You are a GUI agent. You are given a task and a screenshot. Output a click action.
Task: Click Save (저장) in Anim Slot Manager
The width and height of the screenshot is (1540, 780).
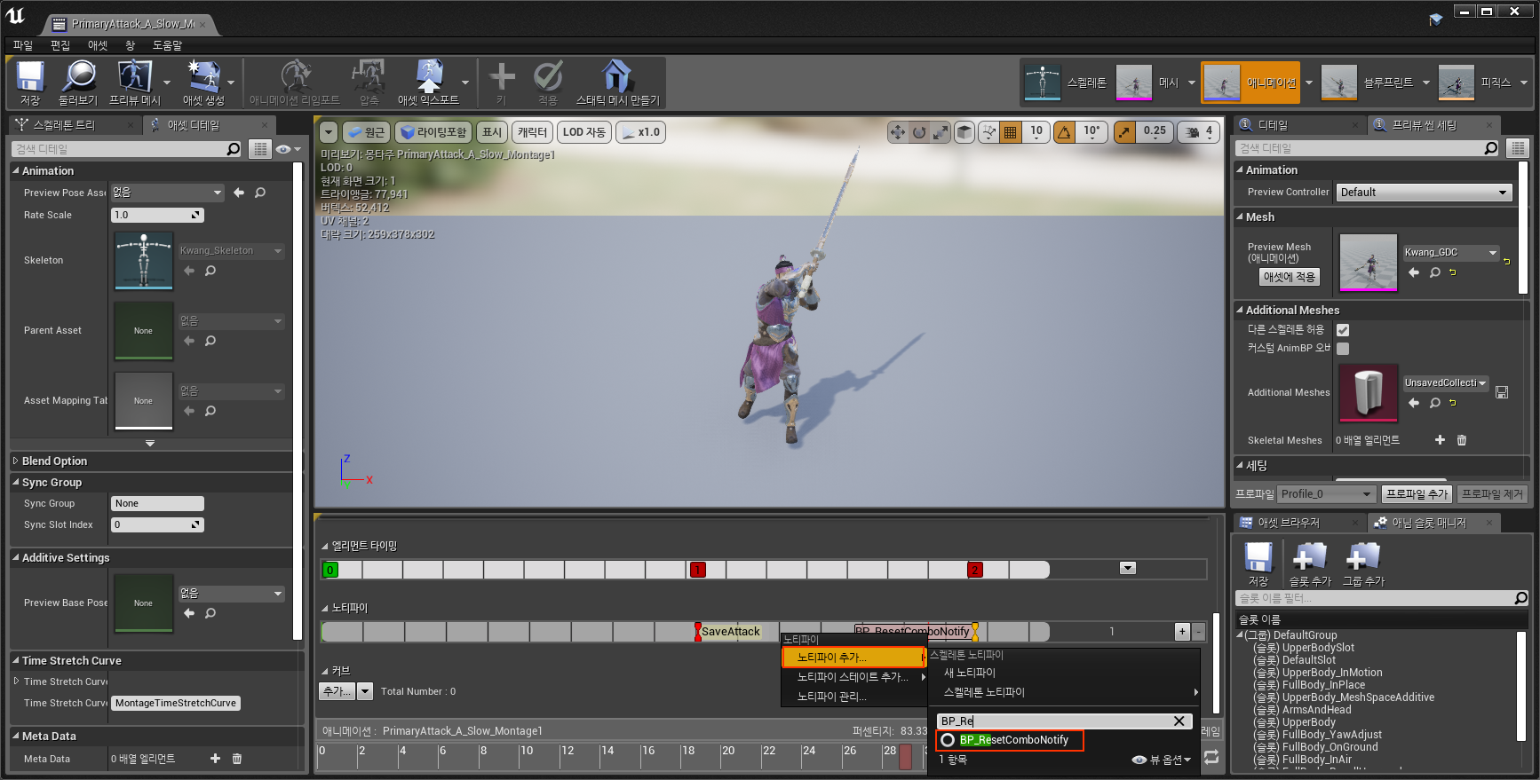tap(1258, 564)
